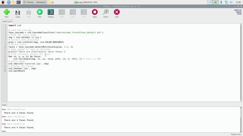Switch to pi folder taskbar entry
The image size is (243, 136).
[x=51, y=2]
